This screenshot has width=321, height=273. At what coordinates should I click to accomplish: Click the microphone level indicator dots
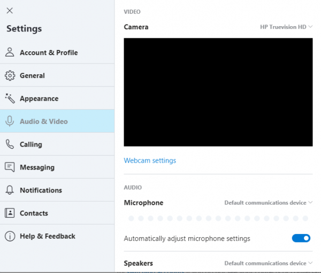click(218, 218)
